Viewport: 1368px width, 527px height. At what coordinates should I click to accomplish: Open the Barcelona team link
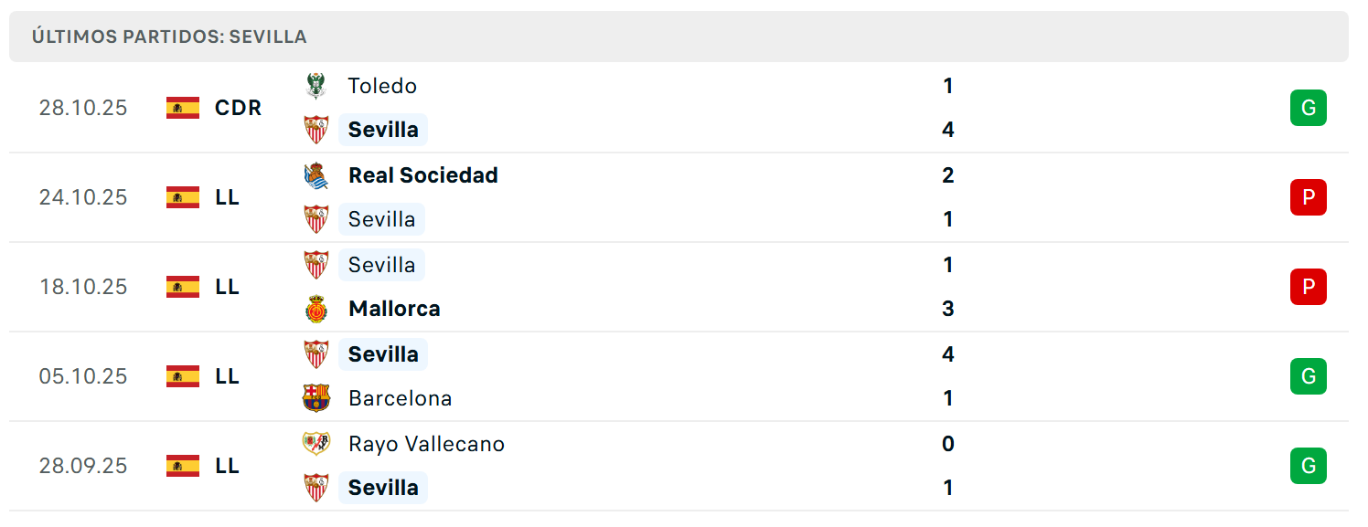[x=400, y=398]
